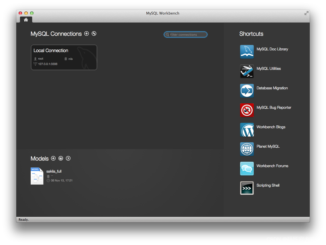Create a new model with plus icon
The image size is (326, 245).
pos(53,158)
